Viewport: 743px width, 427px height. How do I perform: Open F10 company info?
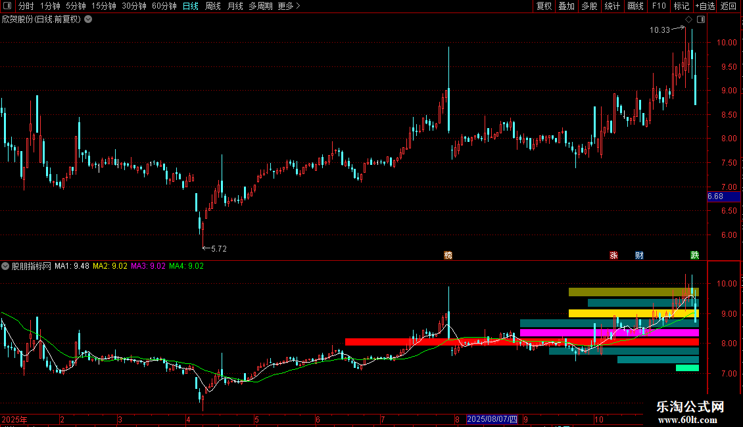pyautogui.click(x=659, y=6)
